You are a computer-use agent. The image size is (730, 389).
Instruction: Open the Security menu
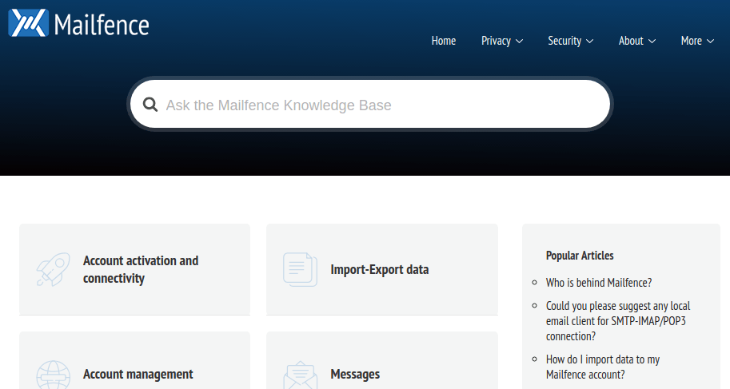click(x=571, y=41)
